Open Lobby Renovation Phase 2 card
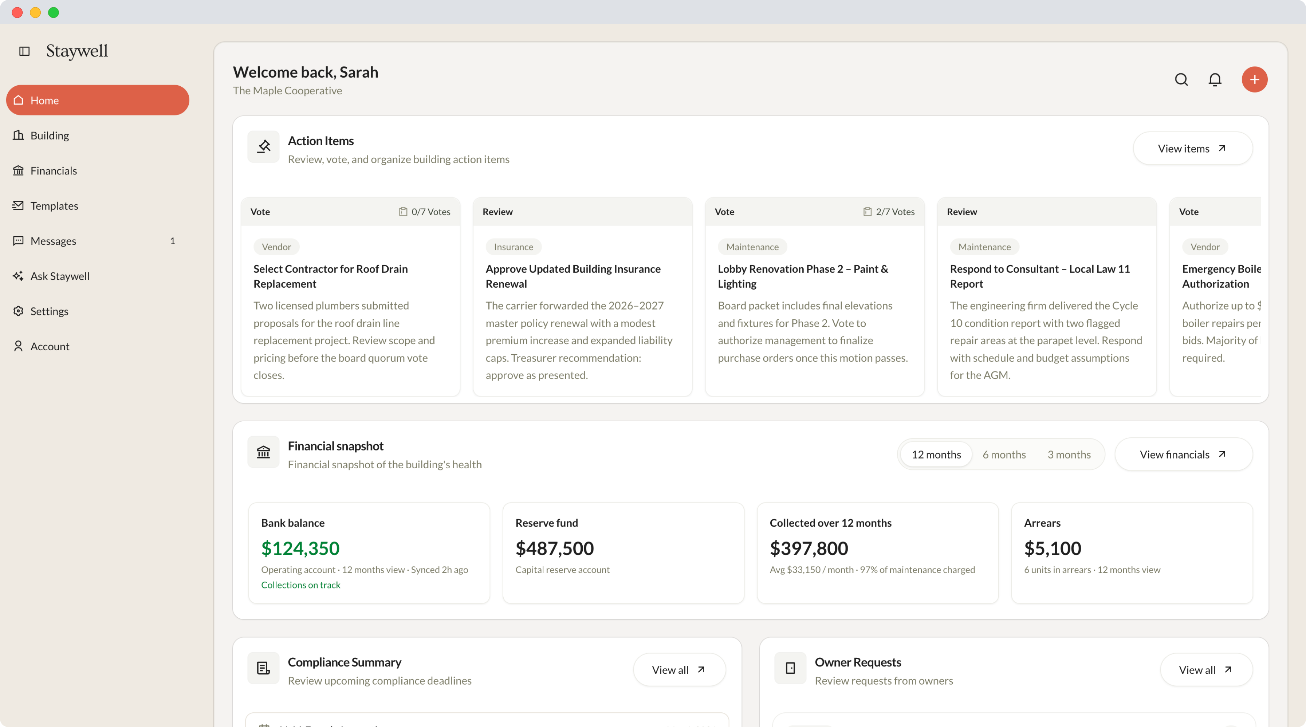 tap(815, 297)
